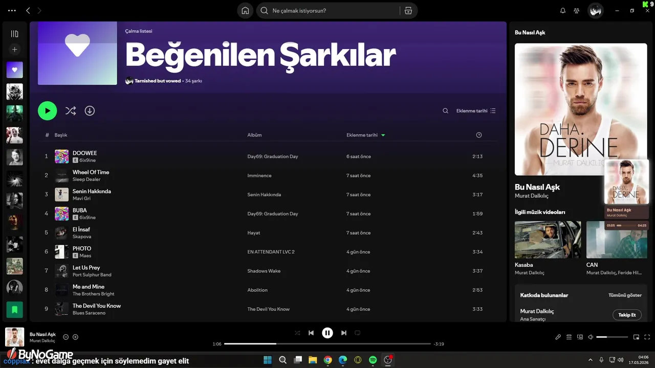
Task: Open play queue icon
Action: pyautogui.click(x=569, y=337)
